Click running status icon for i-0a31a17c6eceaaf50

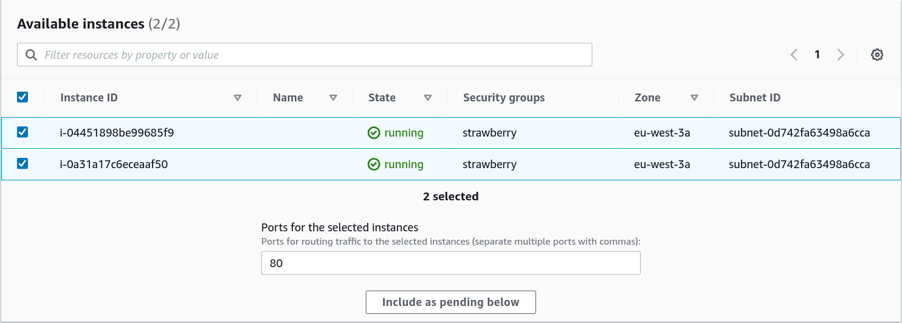coord(374,165)
